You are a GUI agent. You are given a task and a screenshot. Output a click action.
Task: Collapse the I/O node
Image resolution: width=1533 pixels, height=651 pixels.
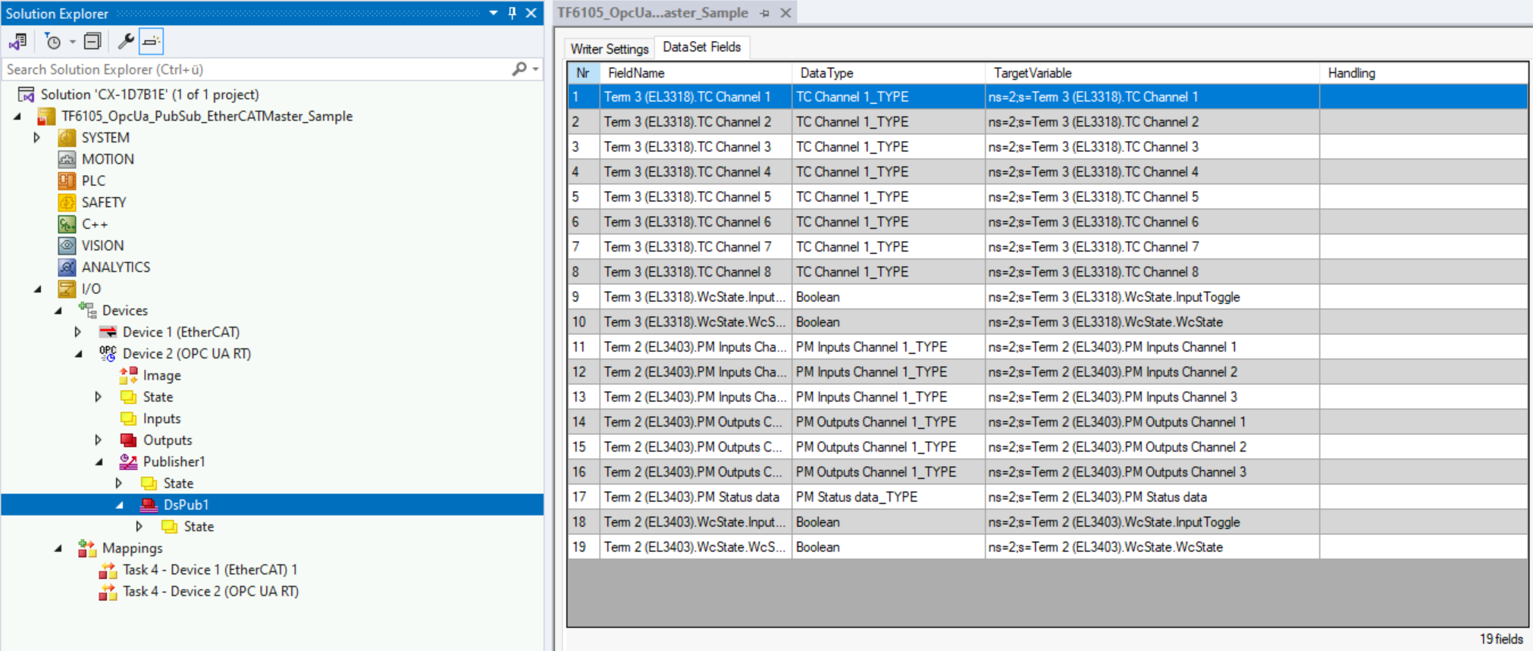(37, 289)
